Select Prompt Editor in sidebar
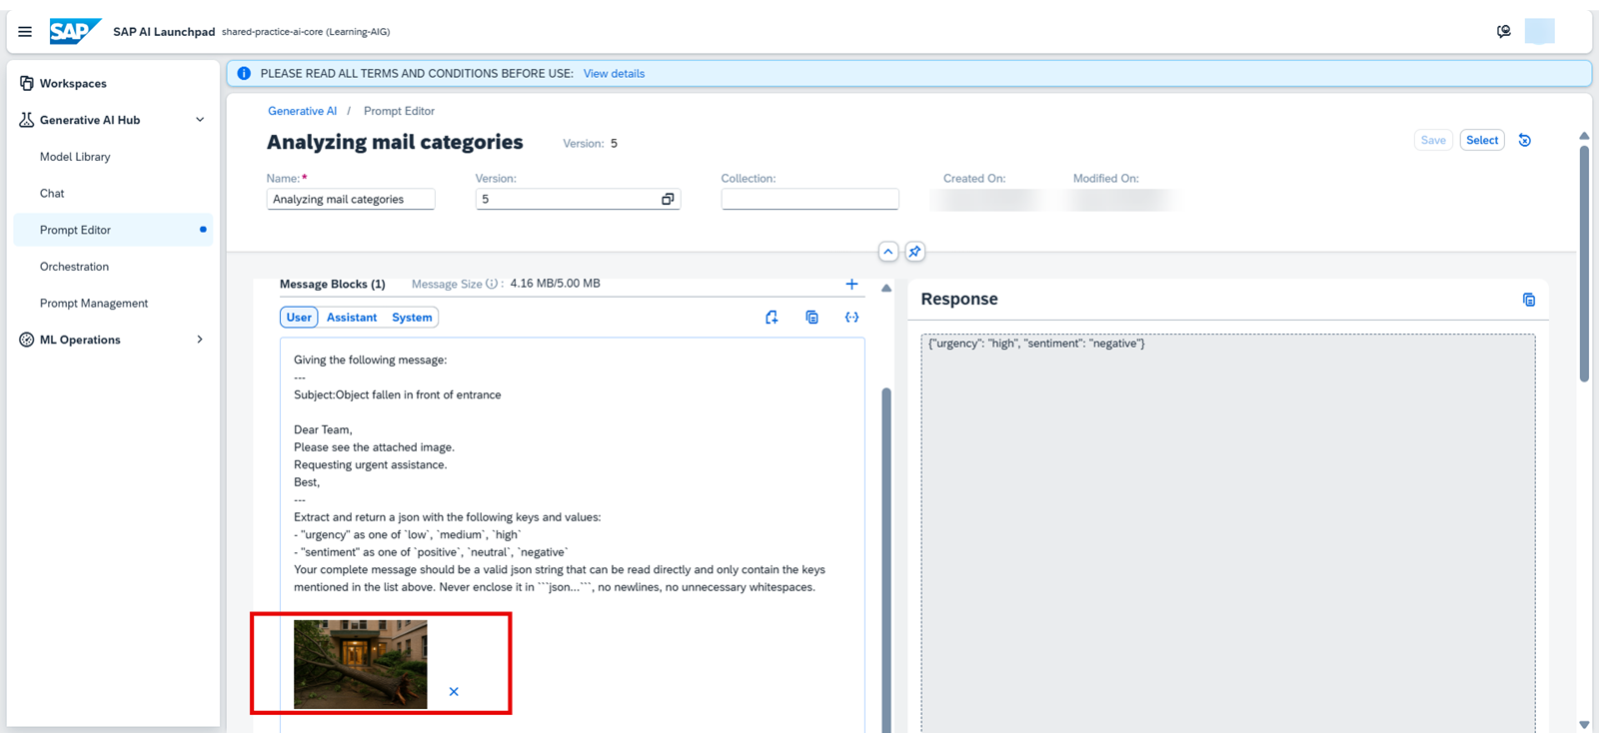The height and width of the screenshot is (743, 1599). (113, 230)
